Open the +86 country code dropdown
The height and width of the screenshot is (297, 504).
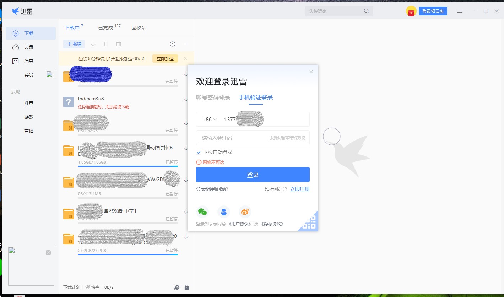coord(209,119)
